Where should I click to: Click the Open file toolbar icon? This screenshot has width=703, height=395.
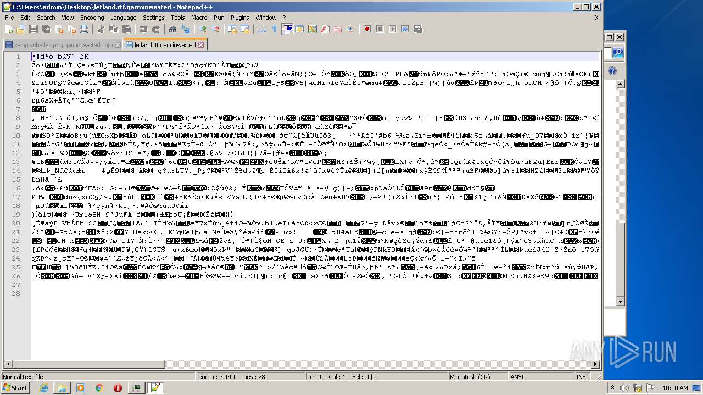(21, 29)
